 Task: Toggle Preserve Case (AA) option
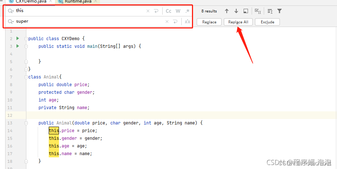188,22
